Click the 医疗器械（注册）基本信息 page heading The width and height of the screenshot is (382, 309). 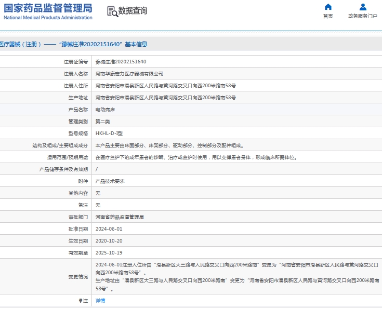click(73, 44)
